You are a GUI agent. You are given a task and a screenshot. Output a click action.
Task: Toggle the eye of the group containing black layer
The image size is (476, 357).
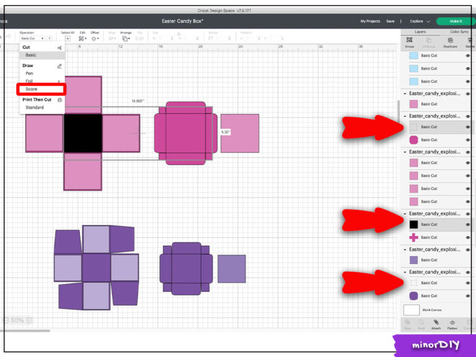coord(468,214)
